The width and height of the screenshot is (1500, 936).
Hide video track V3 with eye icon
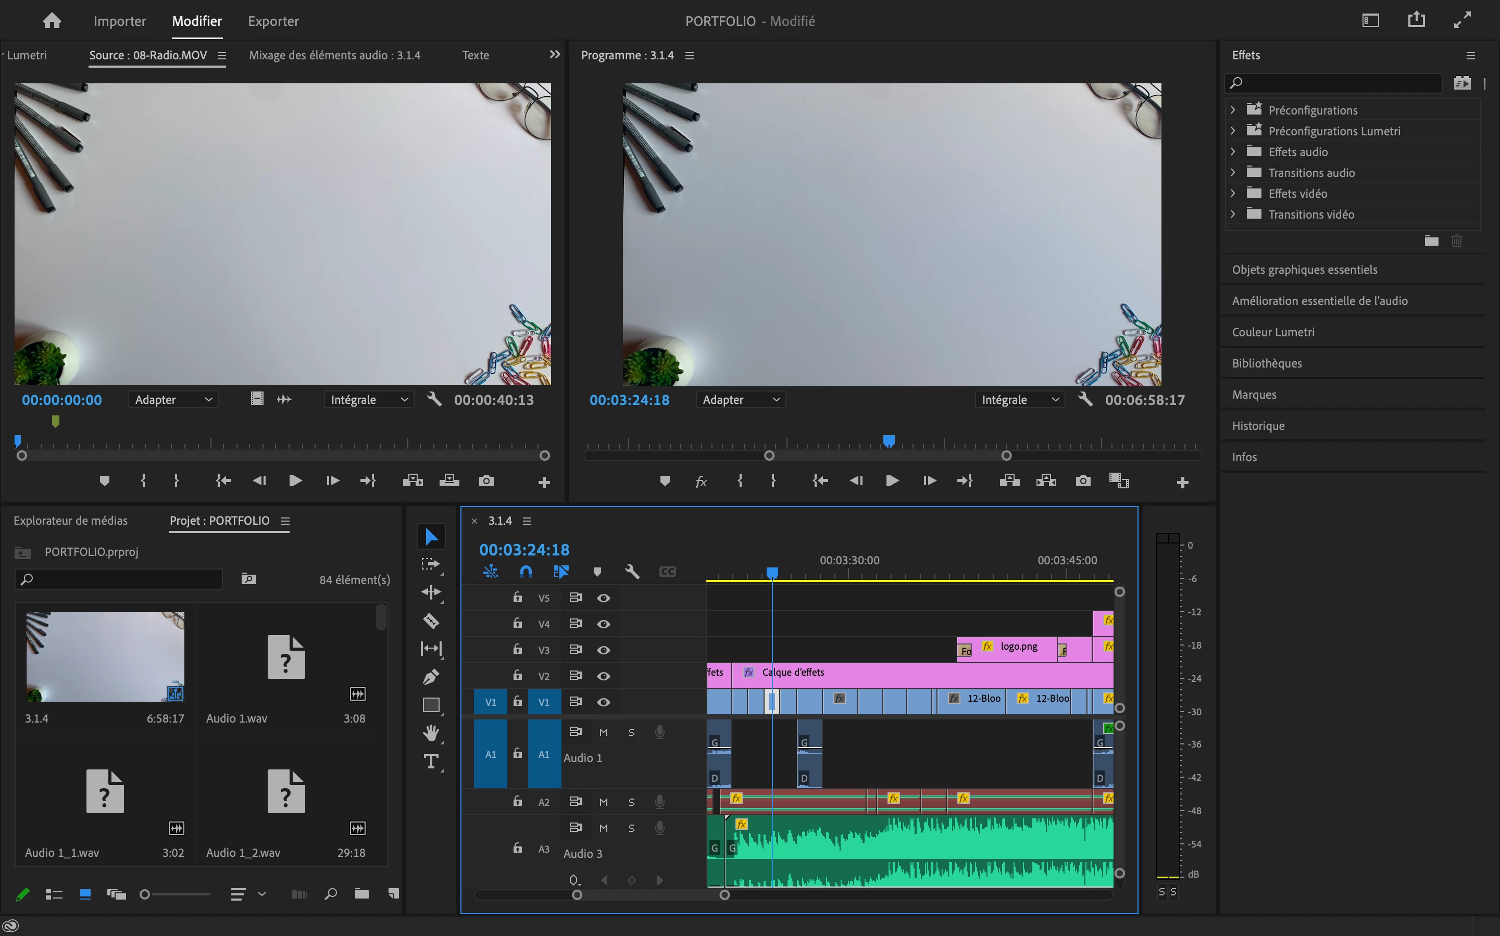click(x=603, y=650)
